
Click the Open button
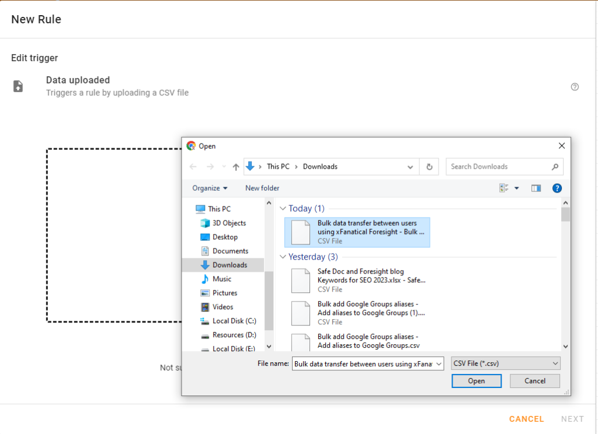tap(476, 380)
